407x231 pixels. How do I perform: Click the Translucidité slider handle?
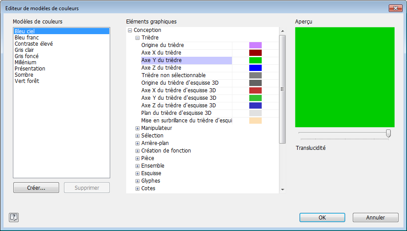click(x=388, y=133)
